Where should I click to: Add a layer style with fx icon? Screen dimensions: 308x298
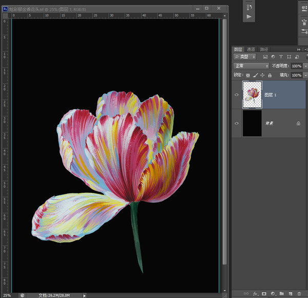(x=256, y=293)
